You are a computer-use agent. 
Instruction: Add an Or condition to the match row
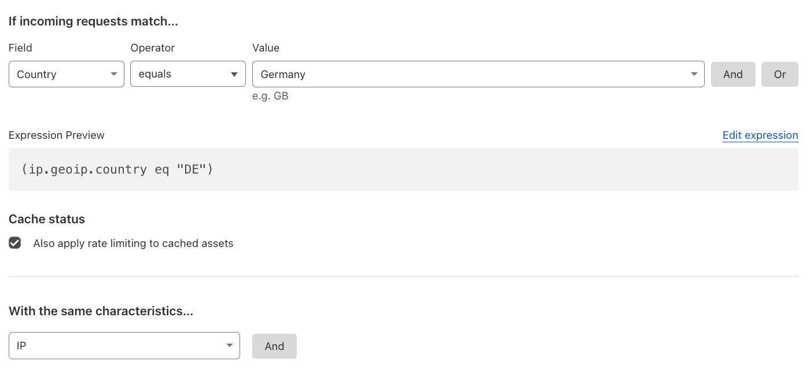[x=780, y=74]
